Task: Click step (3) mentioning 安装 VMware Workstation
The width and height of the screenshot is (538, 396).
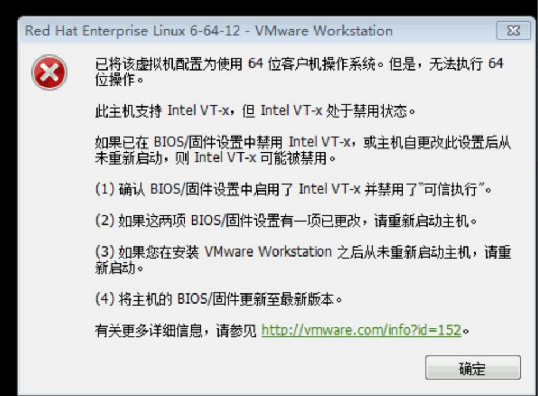Action: pyautogui.click(x=303, y=259)
